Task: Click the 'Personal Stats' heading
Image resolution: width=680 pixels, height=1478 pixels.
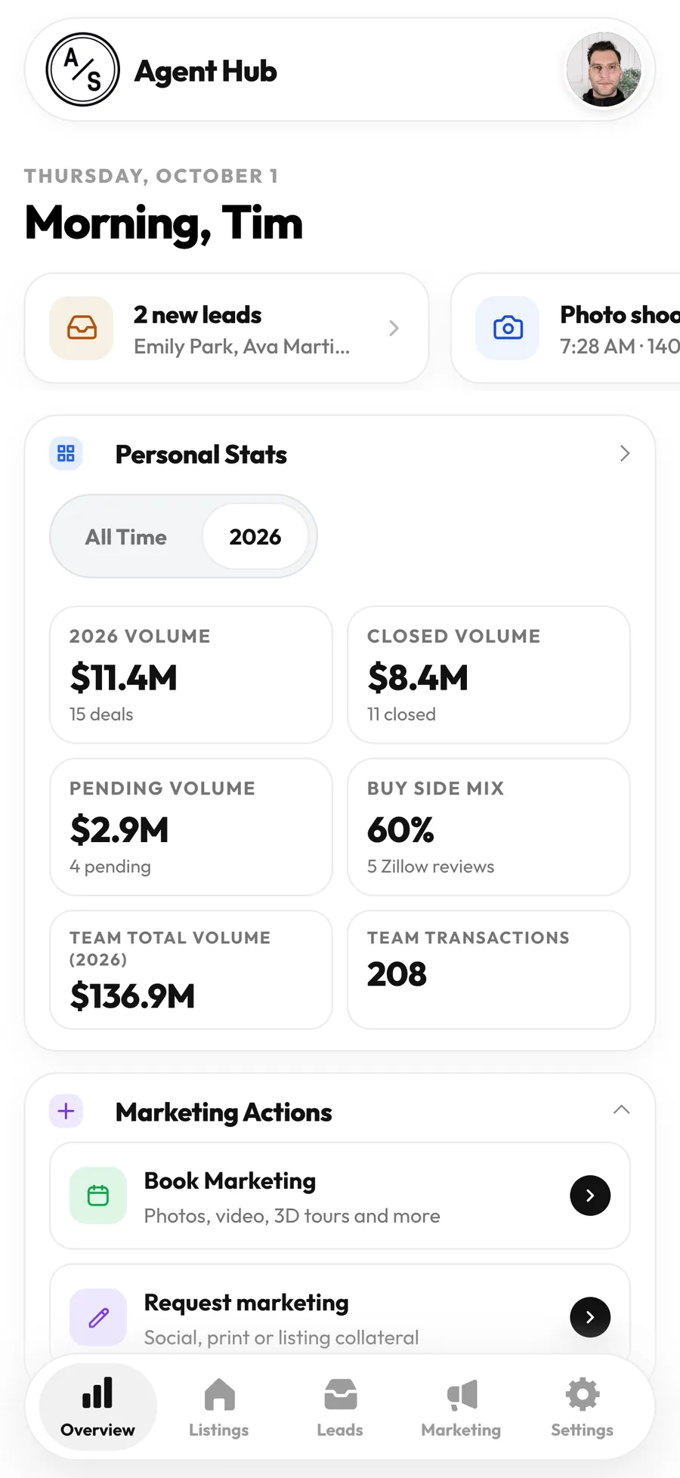Action: [201, 455]
